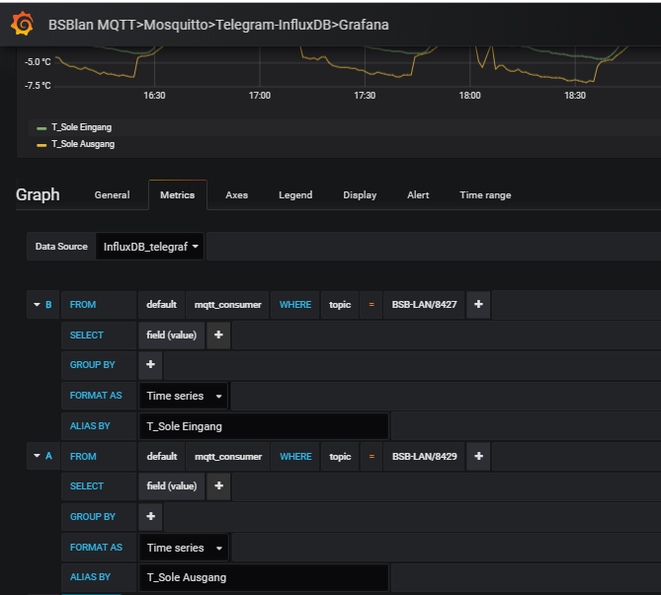Toggle T_Sole Ausgang legend series
This screenshot has width=661, height=595.
[83, 144]
